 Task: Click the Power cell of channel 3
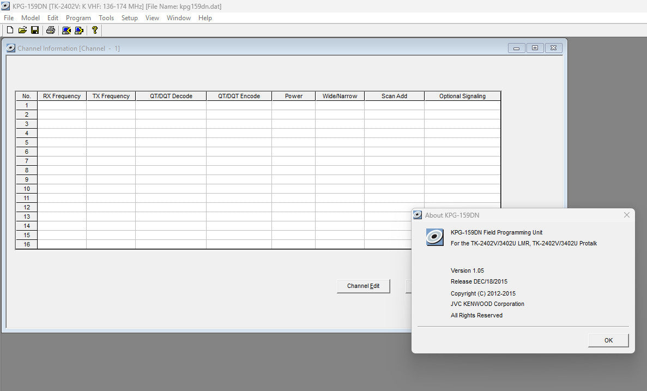(x=293, y=124)
